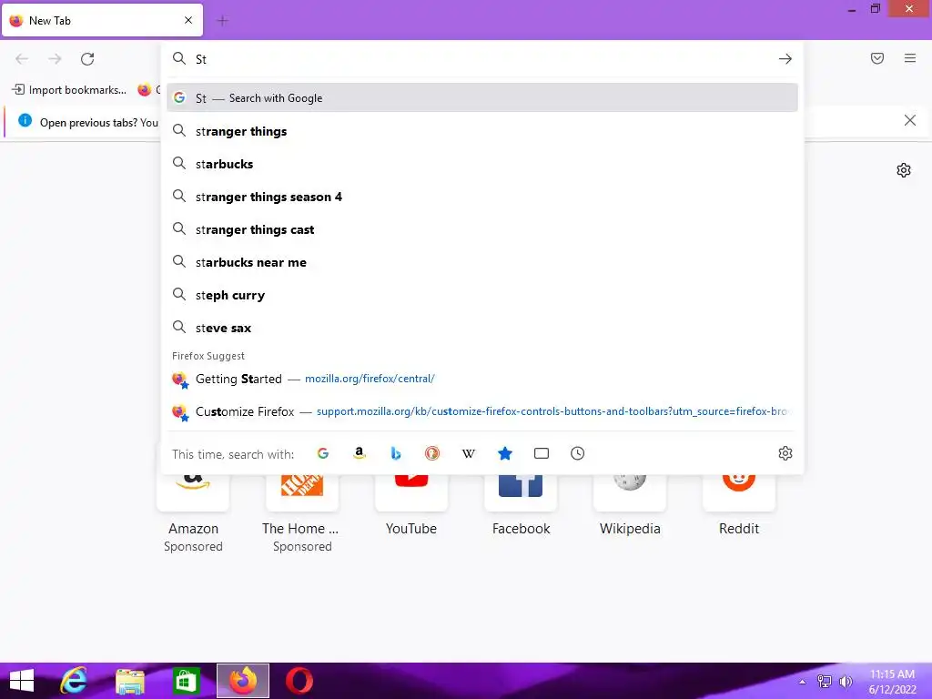
Task: Search this time with Google icon
Action: tap(323, 453)
